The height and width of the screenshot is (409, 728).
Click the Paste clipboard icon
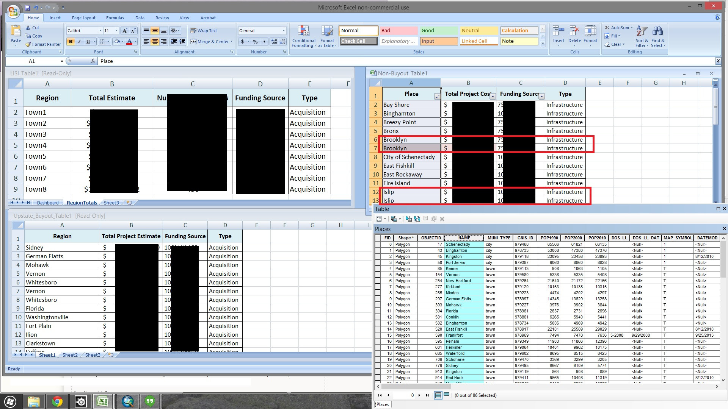pyautogui.click(x=16, y=31)
